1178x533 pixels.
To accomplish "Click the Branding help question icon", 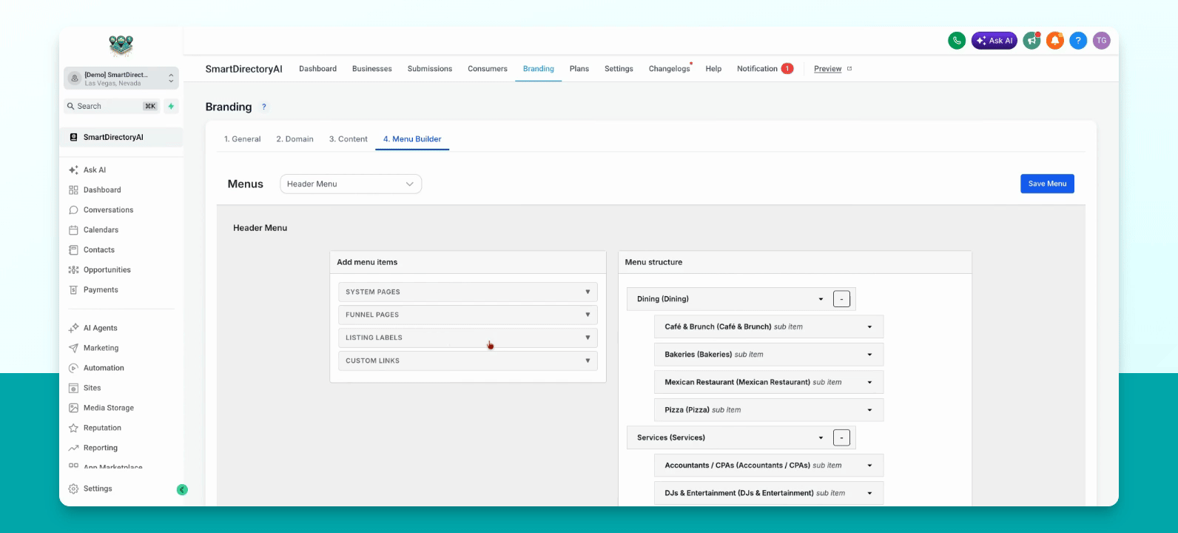I will tap(264, 107).
